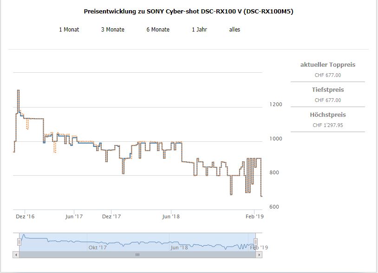
Task: Click the Okt '17 label in navigator
Action: (98, 248)
